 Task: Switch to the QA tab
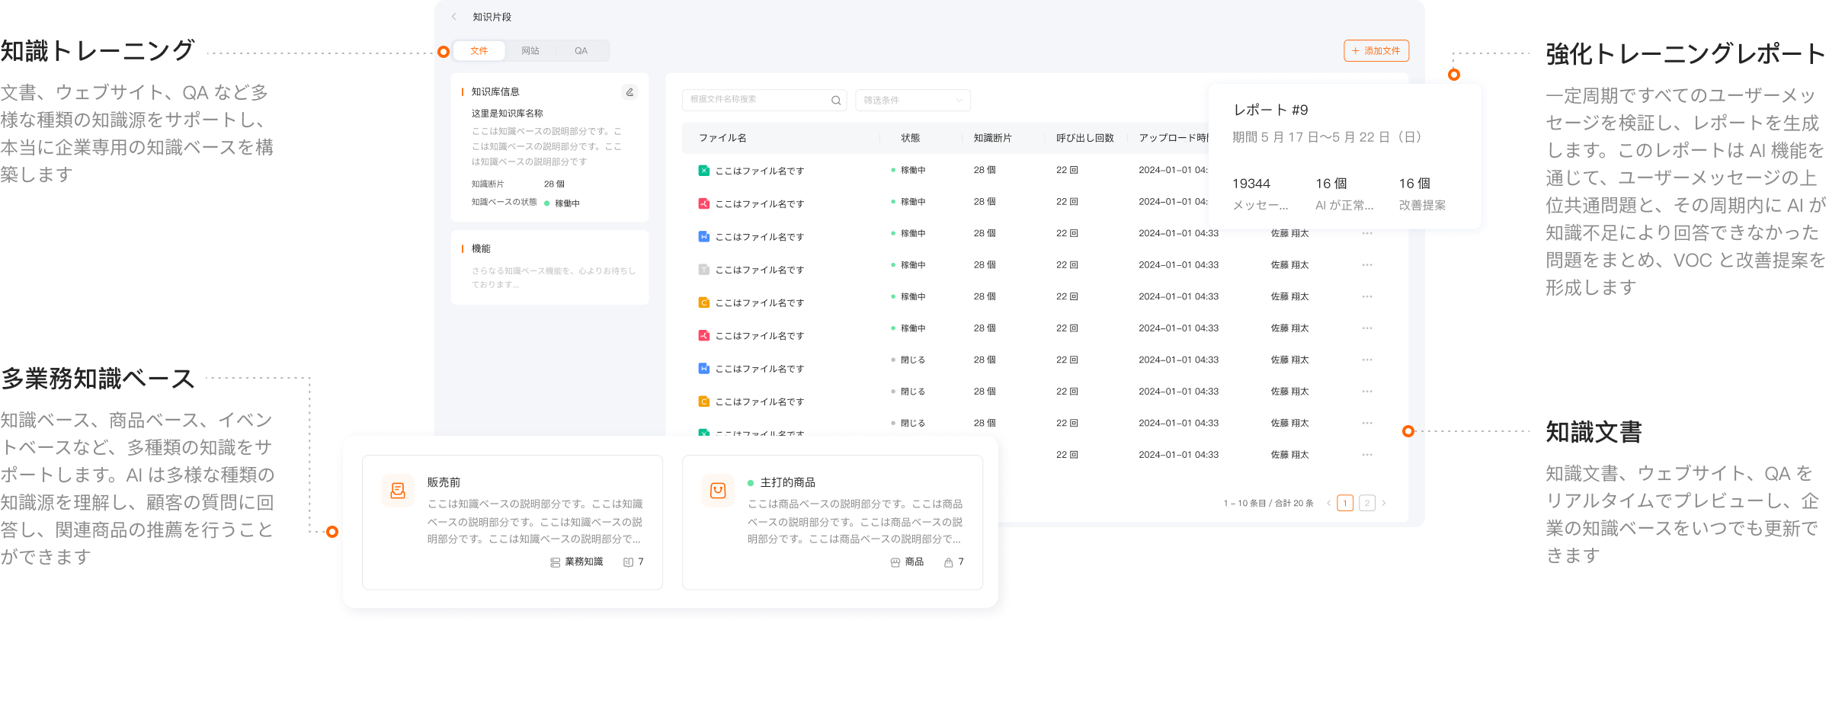(x=581, y=51)
